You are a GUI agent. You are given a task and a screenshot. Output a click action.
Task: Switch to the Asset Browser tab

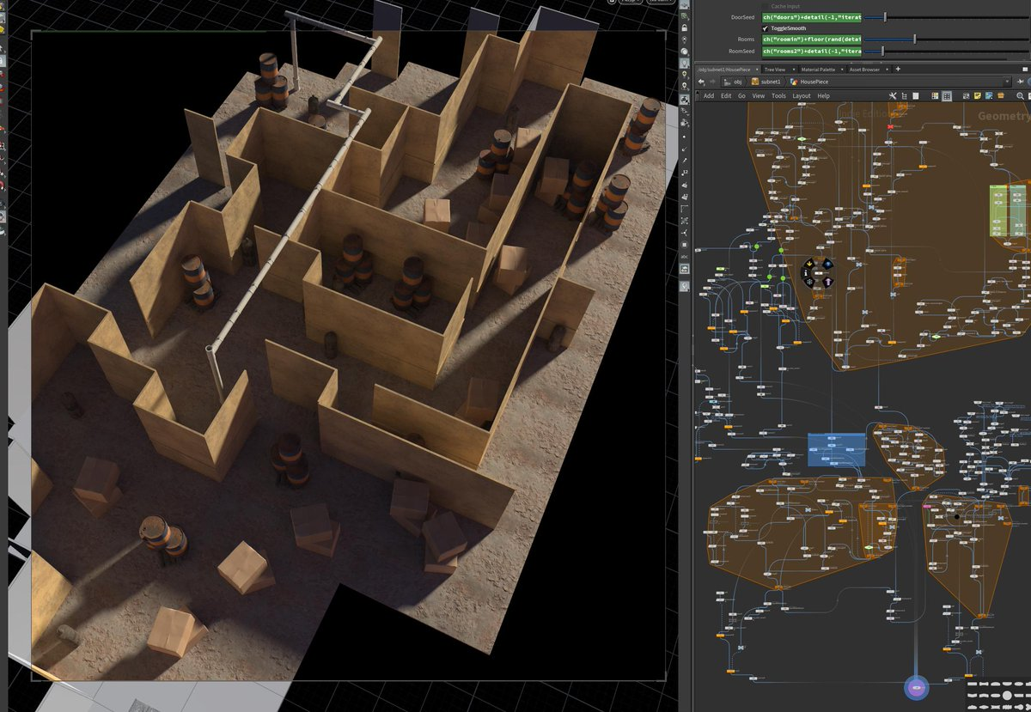866,69
